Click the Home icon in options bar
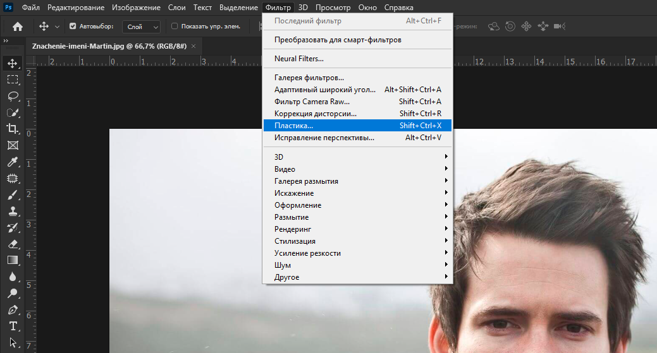Viewport: 657px width, 353px height. (x=18, y=27)
